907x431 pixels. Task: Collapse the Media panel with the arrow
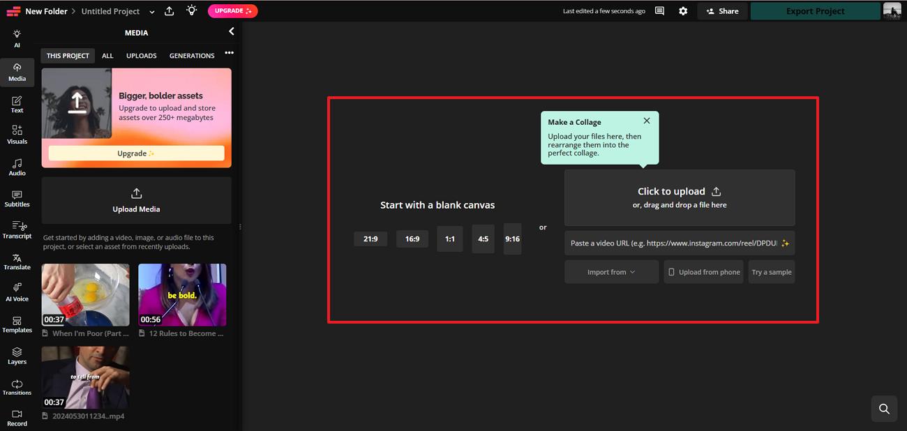click(x=231, y=31)
